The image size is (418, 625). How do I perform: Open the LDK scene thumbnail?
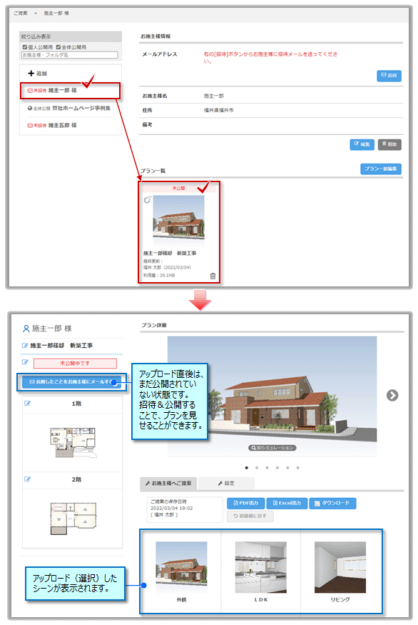click(x=261, y=571)
